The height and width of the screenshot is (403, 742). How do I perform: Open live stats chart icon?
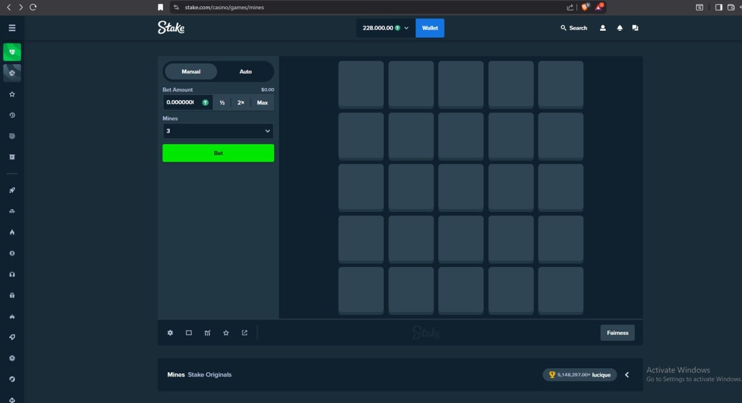pyautogui.click(x=208, y=333)
